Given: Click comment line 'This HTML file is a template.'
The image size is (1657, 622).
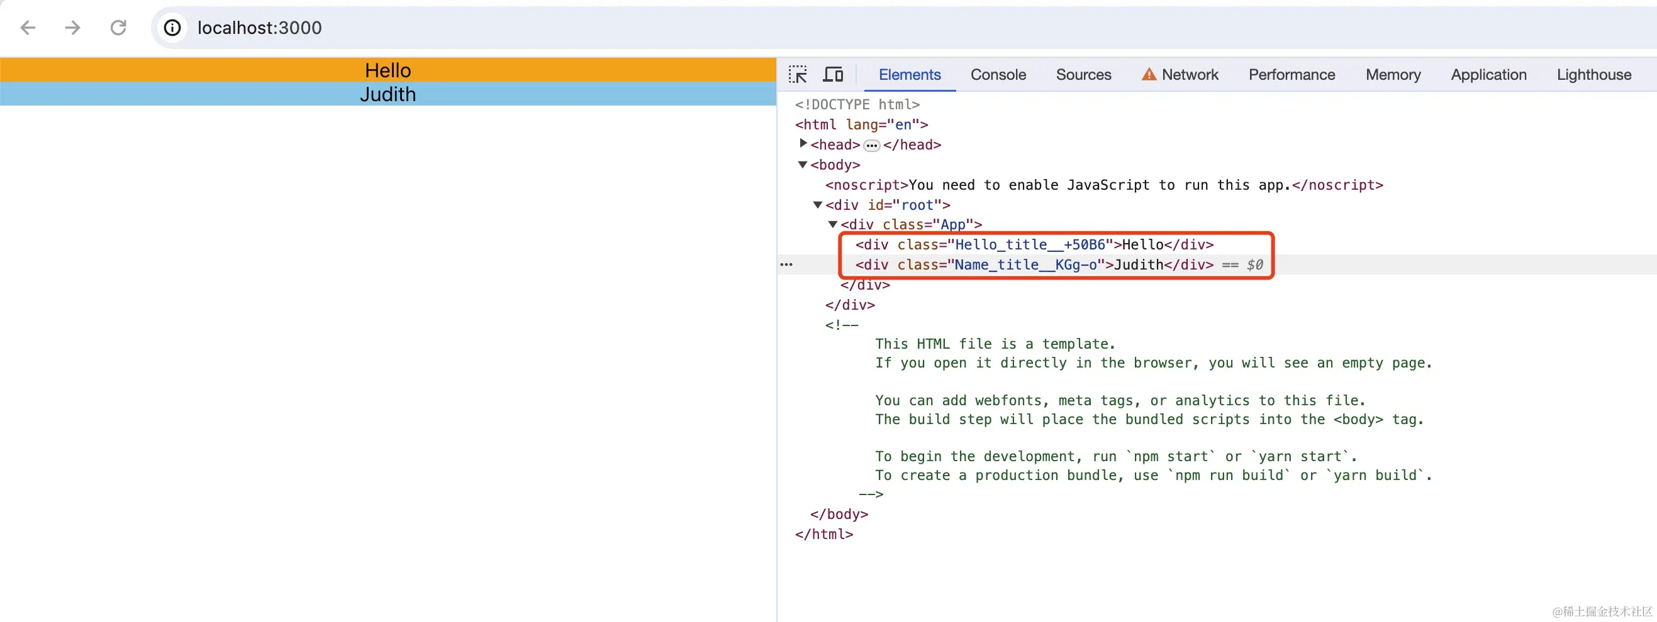Looking at the screenshot, I should click(x=995, y=344).
